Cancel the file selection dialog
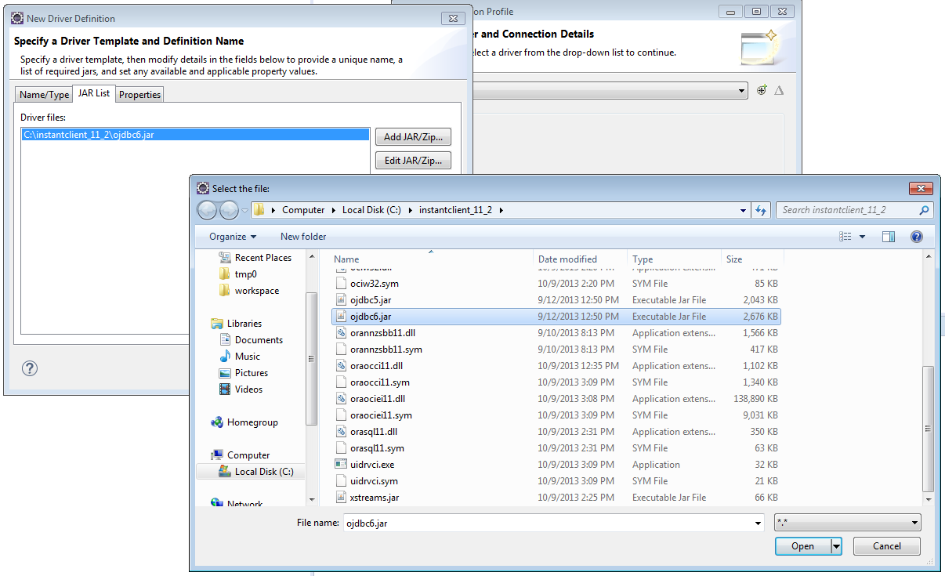Viewport: 945px width, 576px height. click(886, 545)
